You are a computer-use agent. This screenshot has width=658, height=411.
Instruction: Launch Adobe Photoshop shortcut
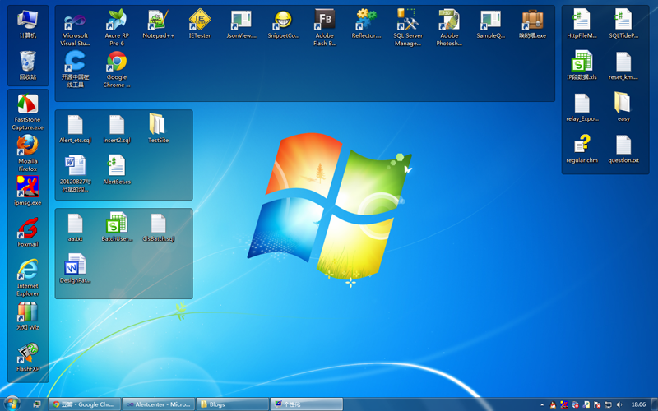point(449,28)
